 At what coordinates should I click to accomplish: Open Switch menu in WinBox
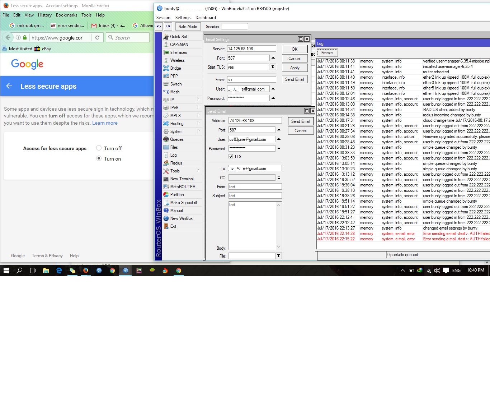[176, 84]
